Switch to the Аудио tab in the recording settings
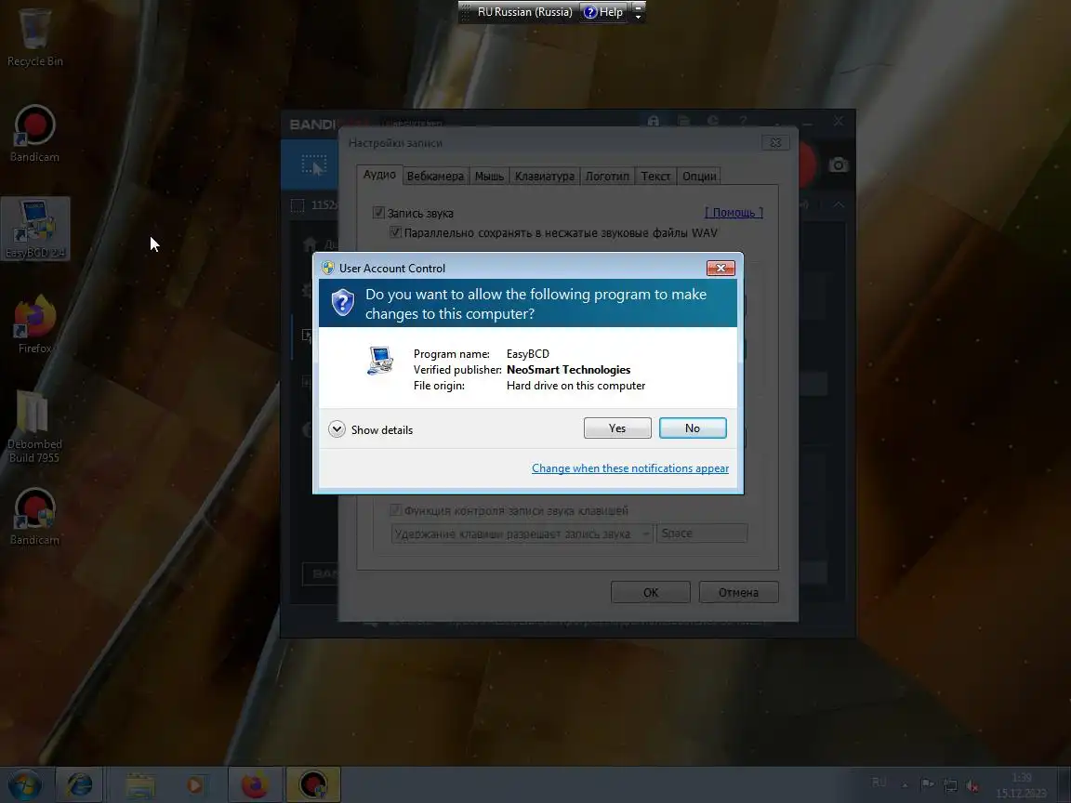1071x803 pixels. (379, 175)
